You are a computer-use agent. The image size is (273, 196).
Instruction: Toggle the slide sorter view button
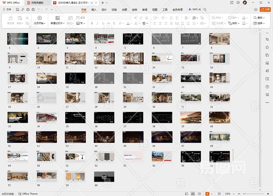pyautogui.click(x=193, y=194)
